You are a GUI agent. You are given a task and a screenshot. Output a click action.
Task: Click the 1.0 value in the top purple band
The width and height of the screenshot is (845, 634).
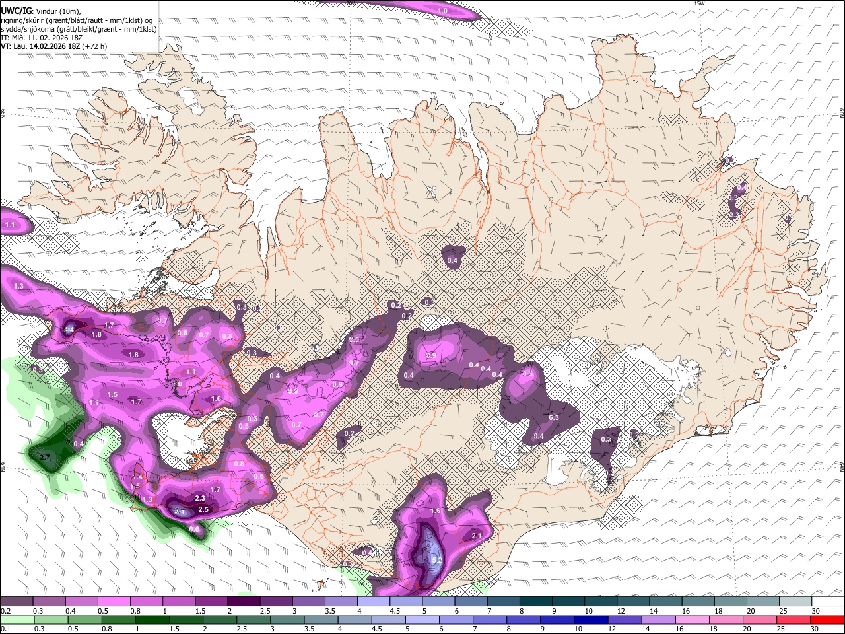[443, 11]
